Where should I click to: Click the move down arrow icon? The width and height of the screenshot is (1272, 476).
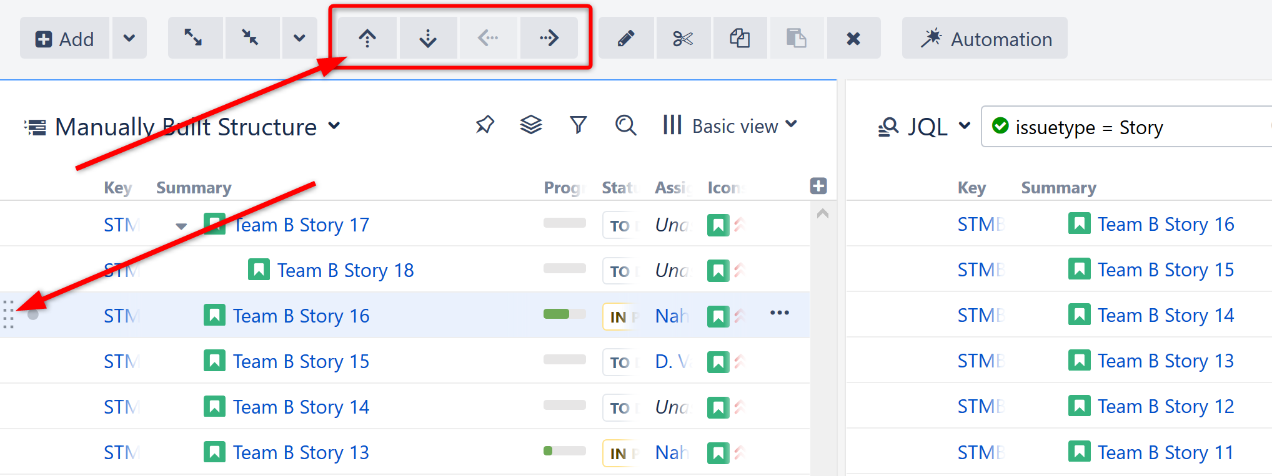pyautogui.click(x=428, y=39)
